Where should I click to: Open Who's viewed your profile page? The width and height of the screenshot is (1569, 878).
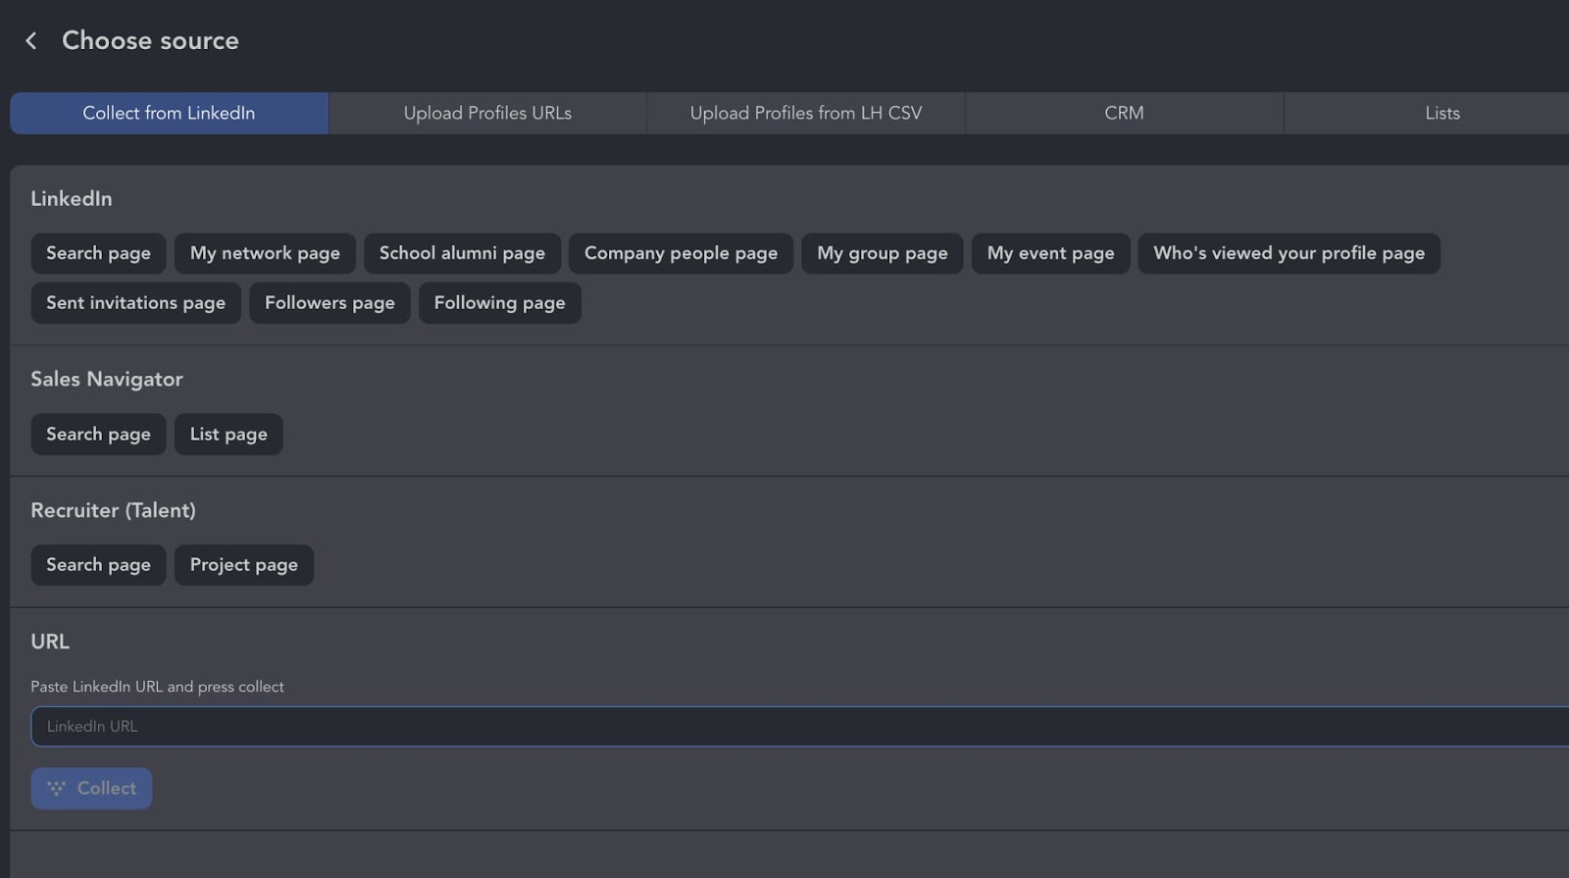point(1289,253)
